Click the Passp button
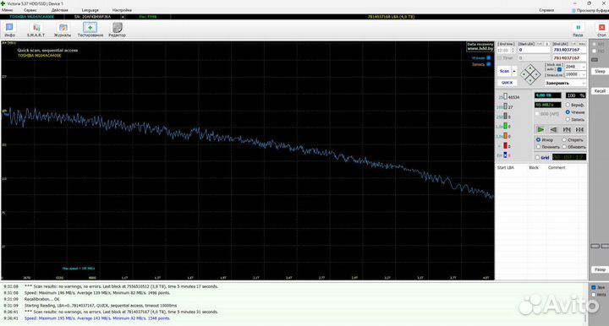 click(600, 269)
